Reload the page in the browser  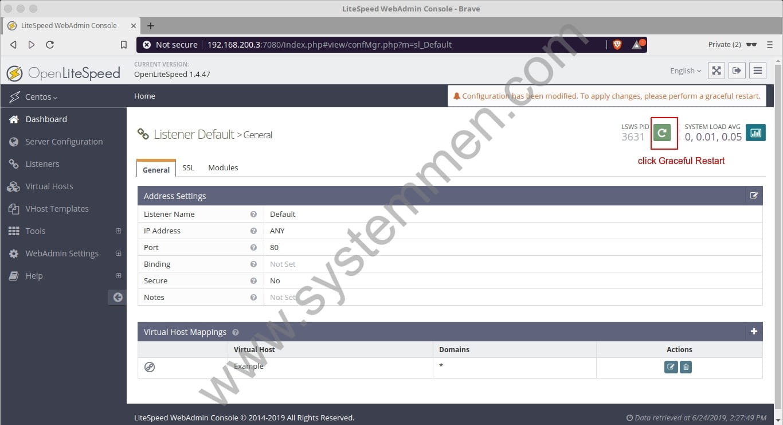(x=50, y=45)
